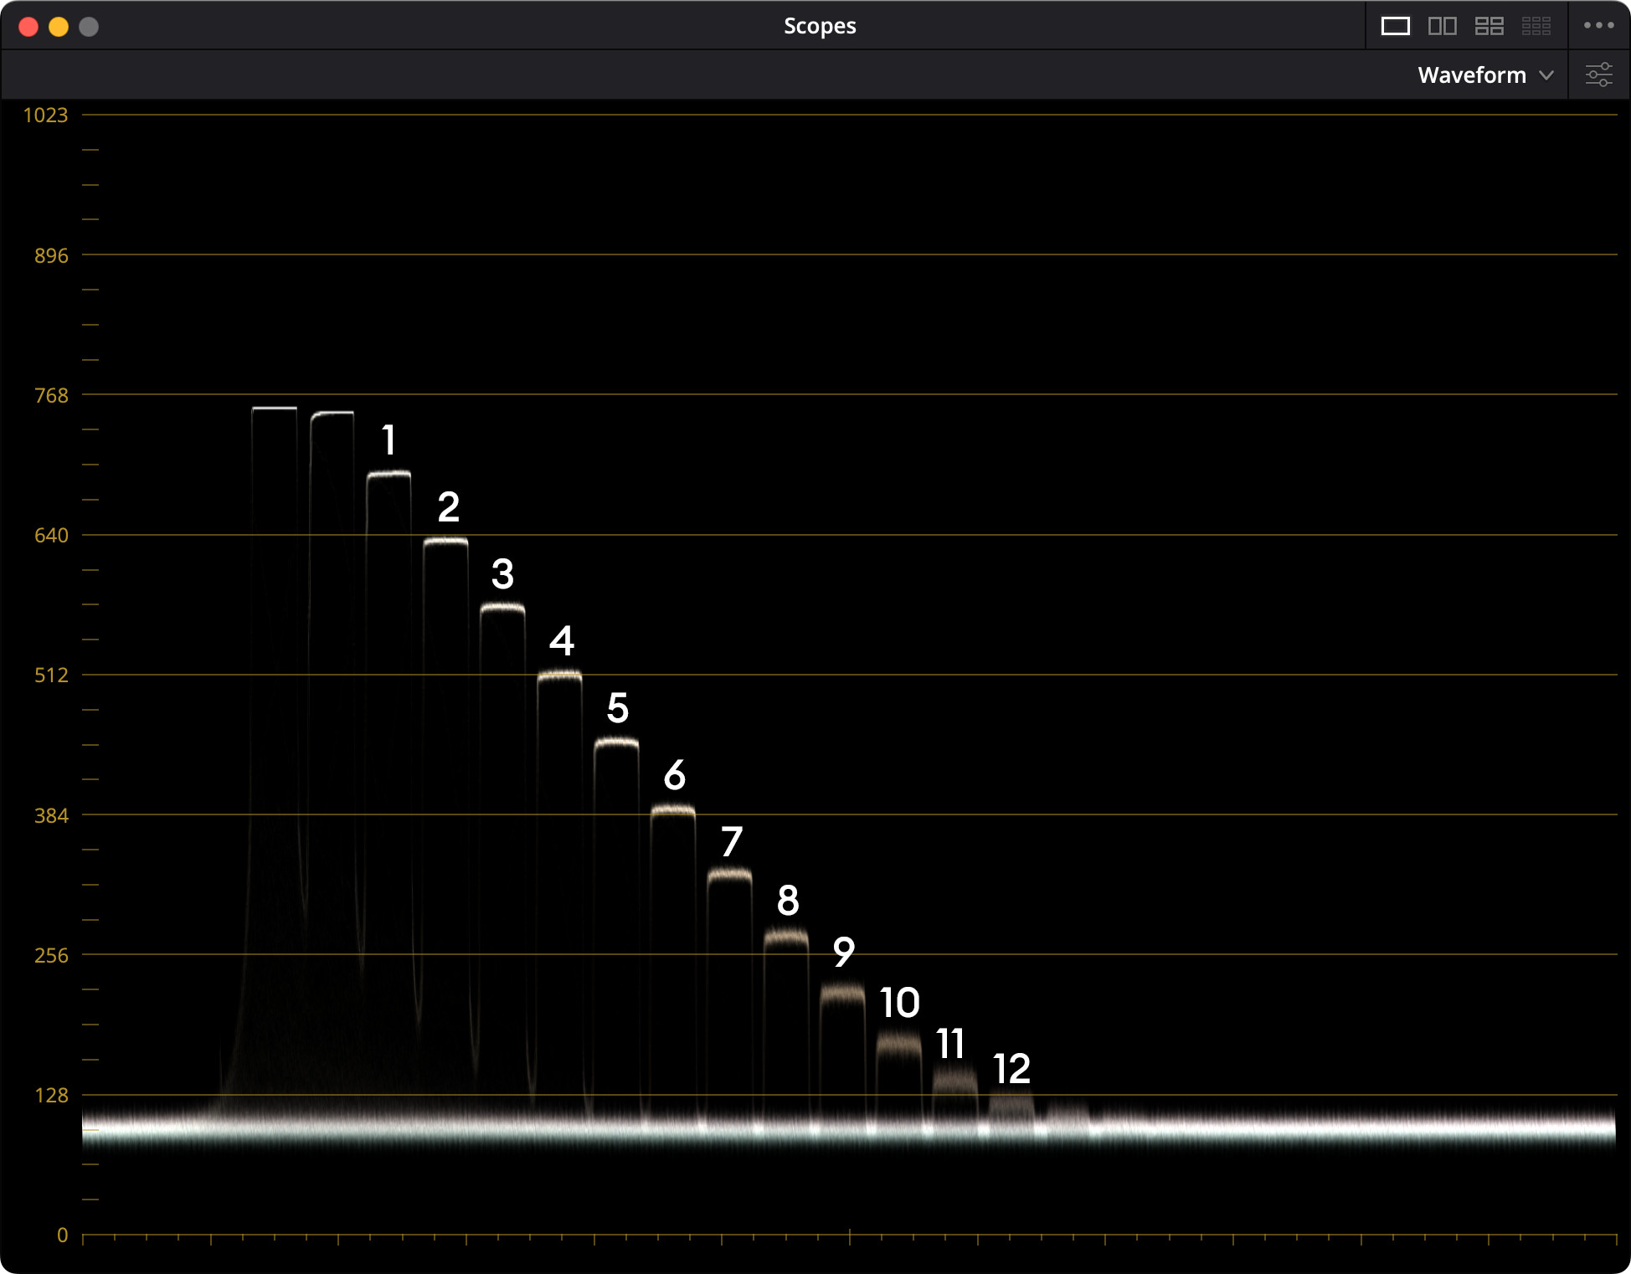Click the yellow minimize window button

click(x=59, y=27)
